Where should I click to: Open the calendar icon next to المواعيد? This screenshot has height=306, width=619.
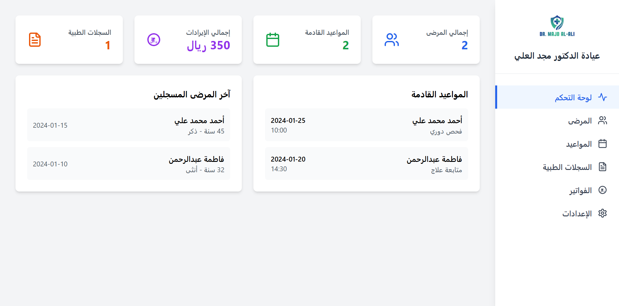(x=603, y=144)
